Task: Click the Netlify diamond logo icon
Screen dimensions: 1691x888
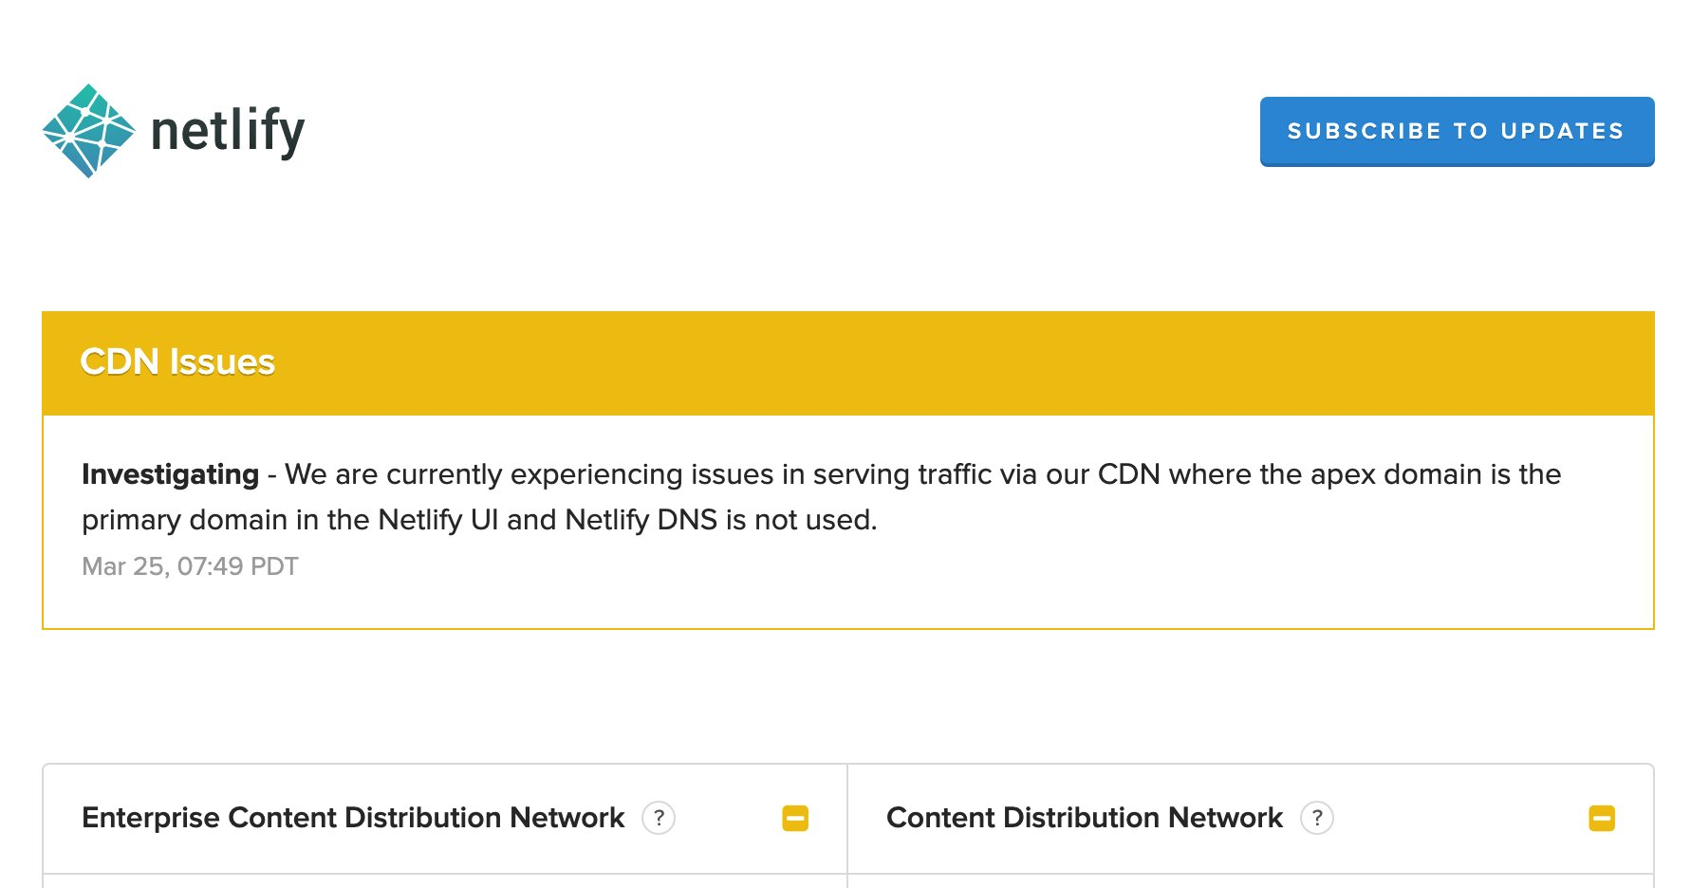Action: tap(88, 131)
